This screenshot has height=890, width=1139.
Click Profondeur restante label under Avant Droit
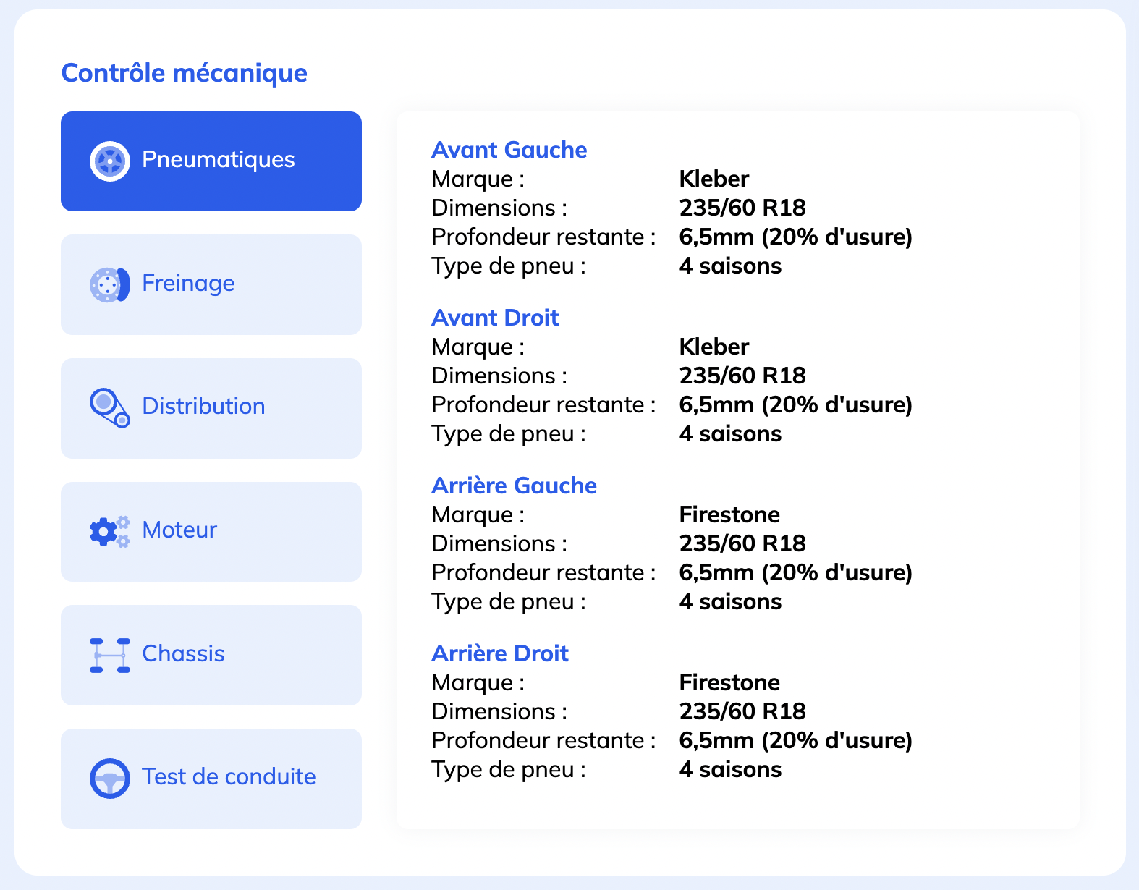[x=543, y=404]
